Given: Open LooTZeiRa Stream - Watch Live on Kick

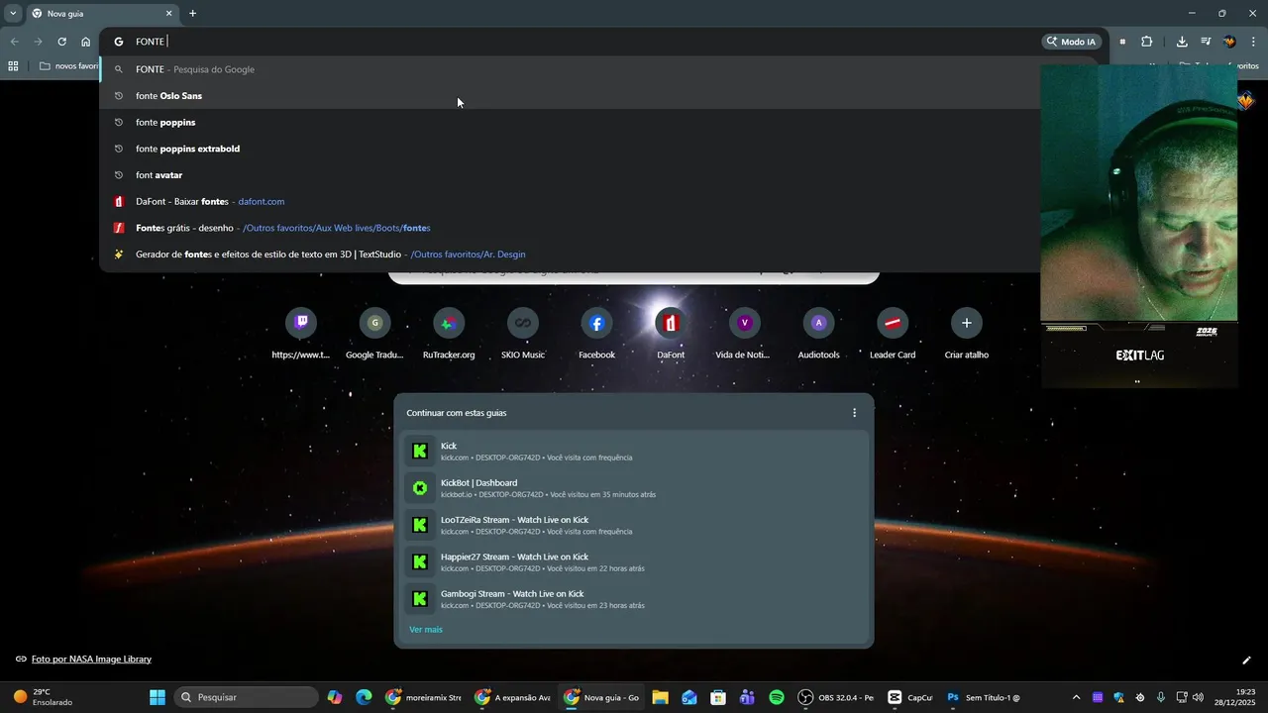Looking at the screenshot, I should click(634, 525).
